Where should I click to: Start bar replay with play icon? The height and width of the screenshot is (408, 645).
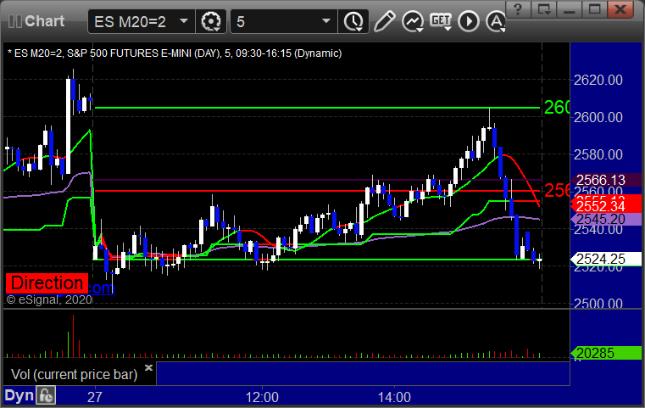(469, 21)
